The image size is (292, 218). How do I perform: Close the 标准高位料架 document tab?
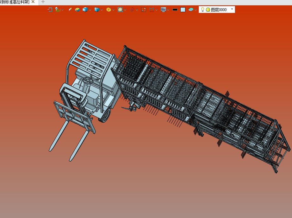pos(33,2)
